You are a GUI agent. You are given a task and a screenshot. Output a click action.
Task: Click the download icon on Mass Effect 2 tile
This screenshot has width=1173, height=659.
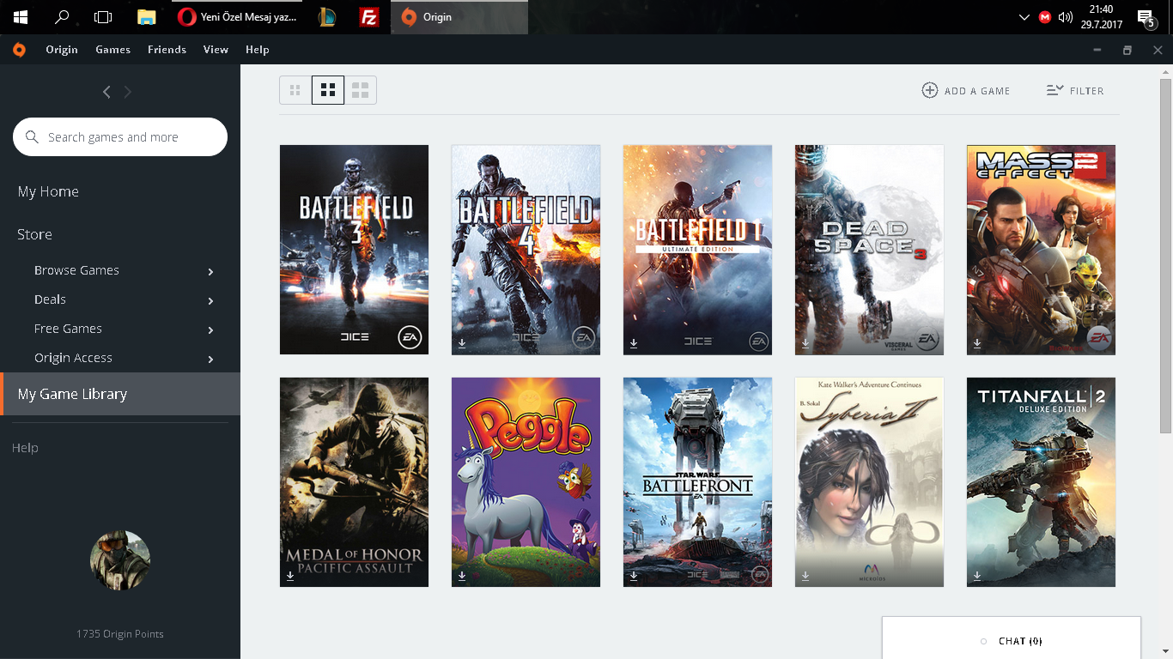coord(977,343)
